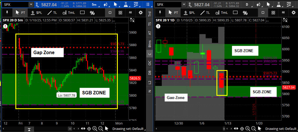
Task: Expand the right chart SPX symbol dropdown
Action: tap(184, 4)
